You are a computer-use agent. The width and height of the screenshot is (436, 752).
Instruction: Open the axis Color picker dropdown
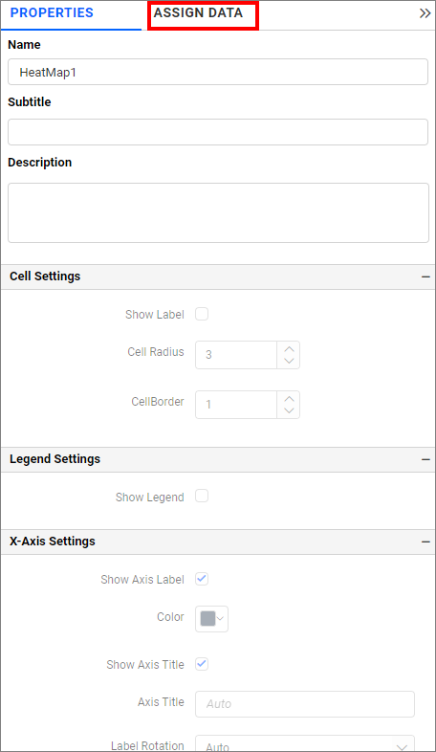211,619
